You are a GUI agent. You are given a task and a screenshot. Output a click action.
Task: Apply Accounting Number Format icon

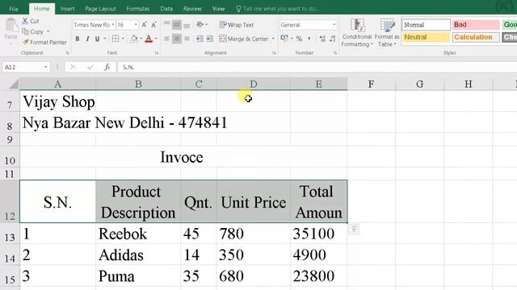[284, 39]
